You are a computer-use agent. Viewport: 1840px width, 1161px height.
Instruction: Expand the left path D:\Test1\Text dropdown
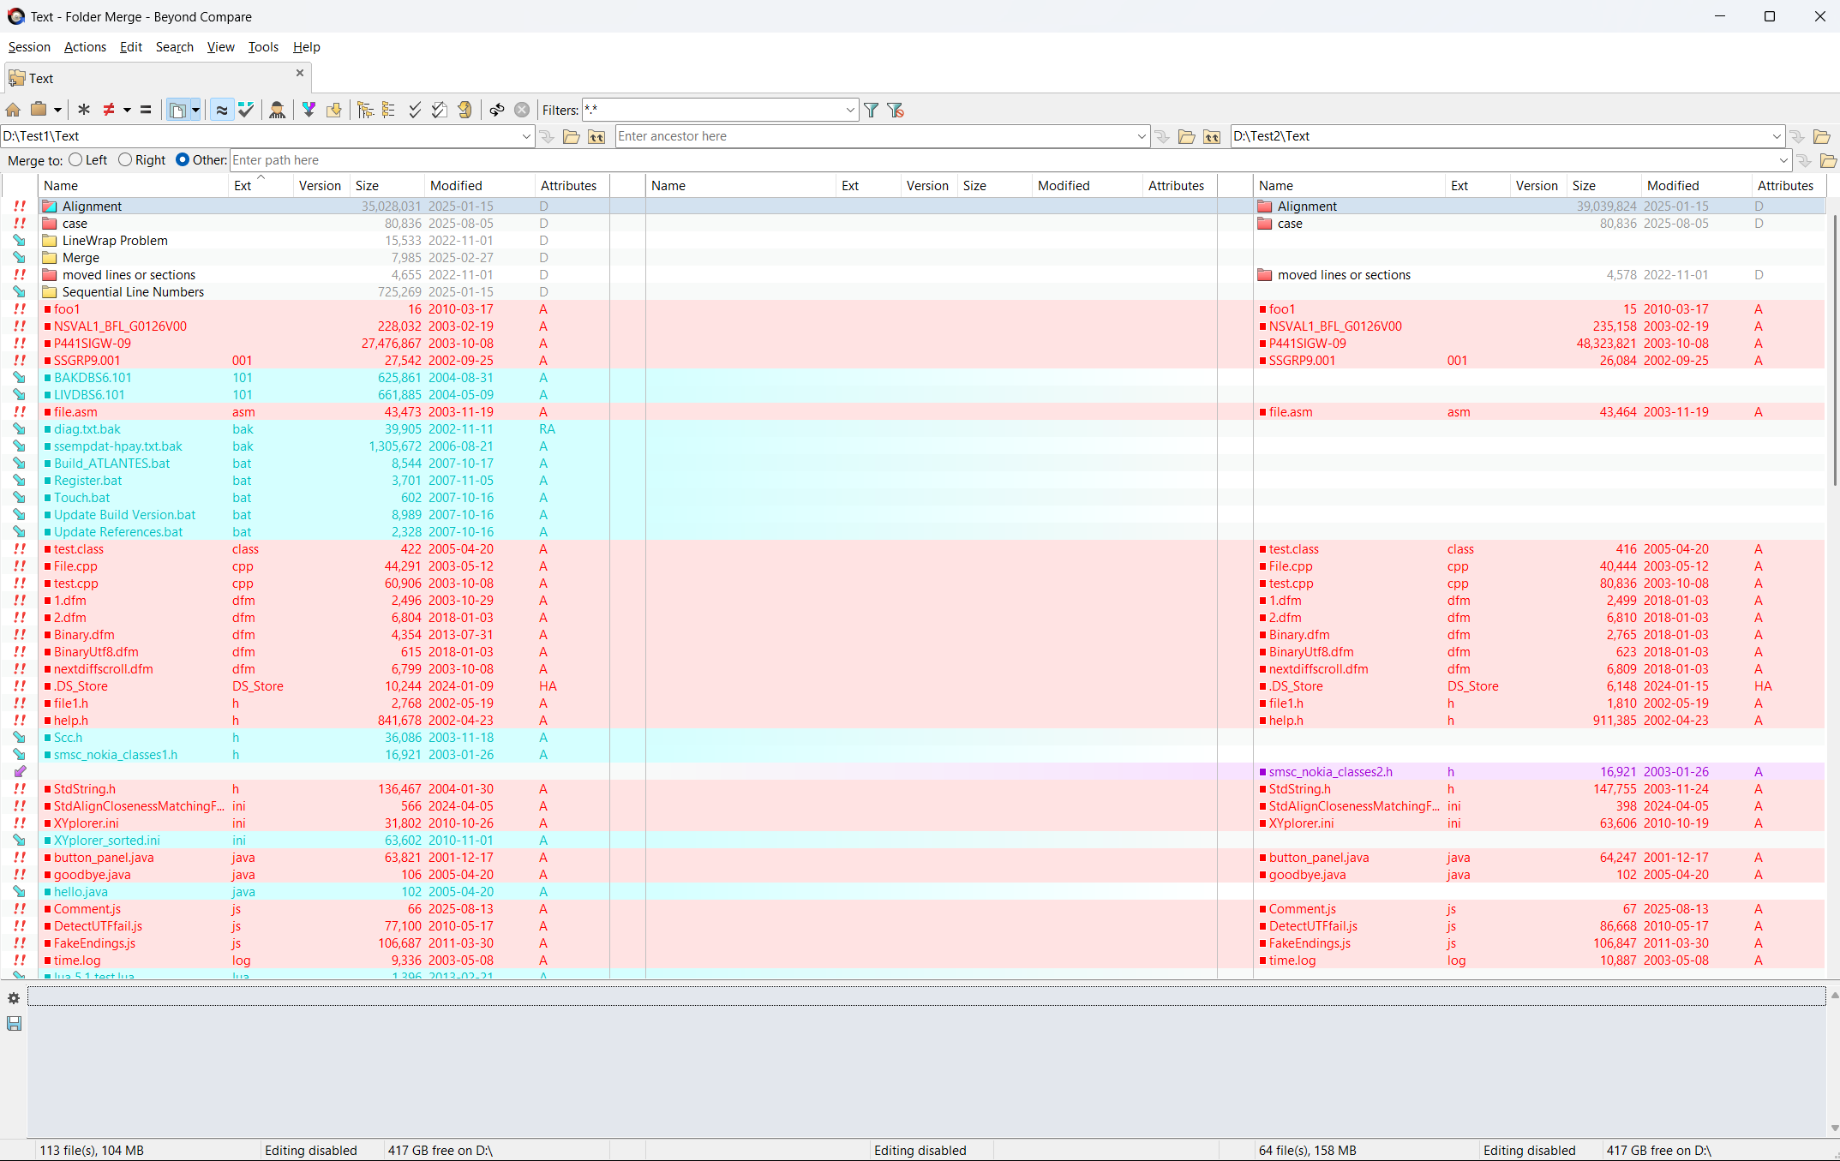coord(526,136)
